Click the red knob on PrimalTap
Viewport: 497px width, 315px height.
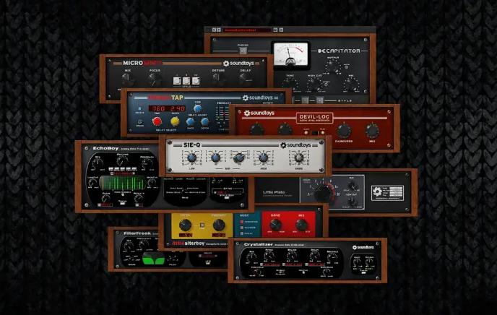point(157,121)
